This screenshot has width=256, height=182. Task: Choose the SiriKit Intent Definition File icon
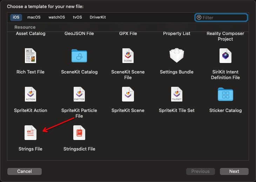(x=225, y=56)
